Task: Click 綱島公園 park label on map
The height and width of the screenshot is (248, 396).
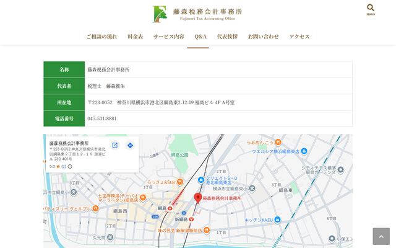Action: pos(179,155)
